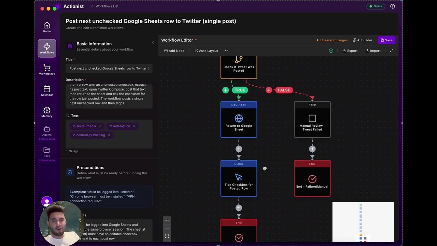Click the Workflow Editor title
The image size is (437, 246).
(x=177, y=40)
